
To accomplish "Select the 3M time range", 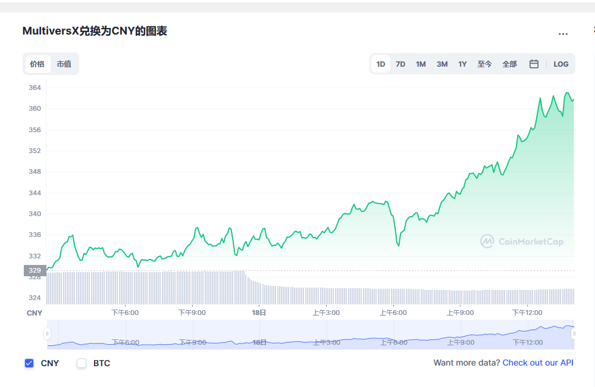I will tap(441, 64).
